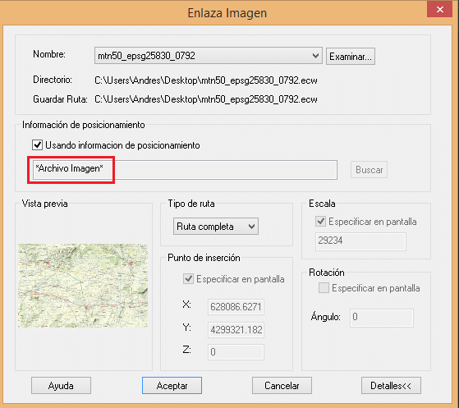459x408 pixels.
Task: Click the *Archivo Imagen* text field
Action: pos(185,170)
